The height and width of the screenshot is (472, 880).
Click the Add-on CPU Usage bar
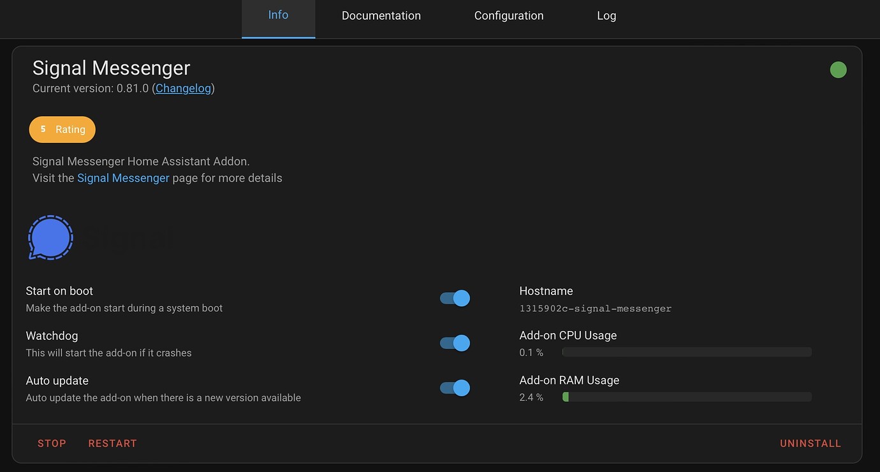coord(687,351)
